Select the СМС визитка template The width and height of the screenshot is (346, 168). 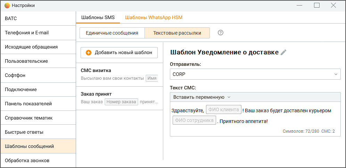(120, 74)
